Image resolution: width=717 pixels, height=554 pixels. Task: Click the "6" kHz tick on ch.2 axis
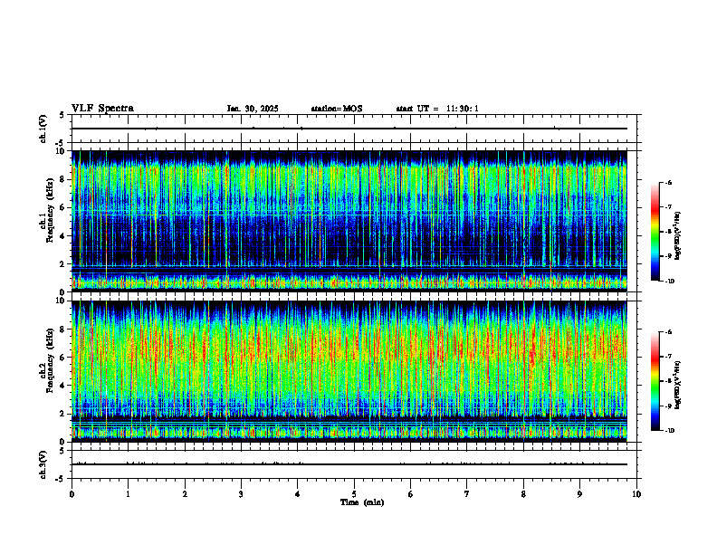63,358
